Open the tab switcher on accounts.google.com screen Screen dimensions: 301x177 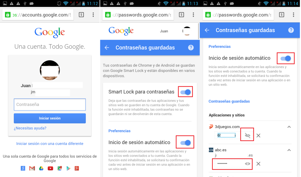[x=81, y=15]
